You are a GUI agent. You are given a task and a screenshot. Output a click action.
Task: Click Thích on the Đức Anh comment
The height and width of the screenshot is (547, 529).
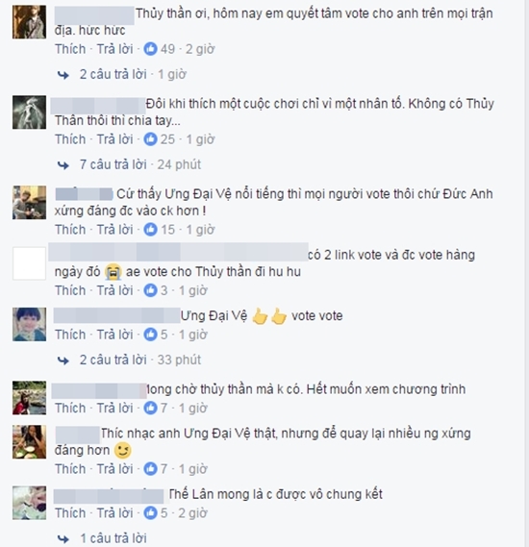(x=70, y=230)
